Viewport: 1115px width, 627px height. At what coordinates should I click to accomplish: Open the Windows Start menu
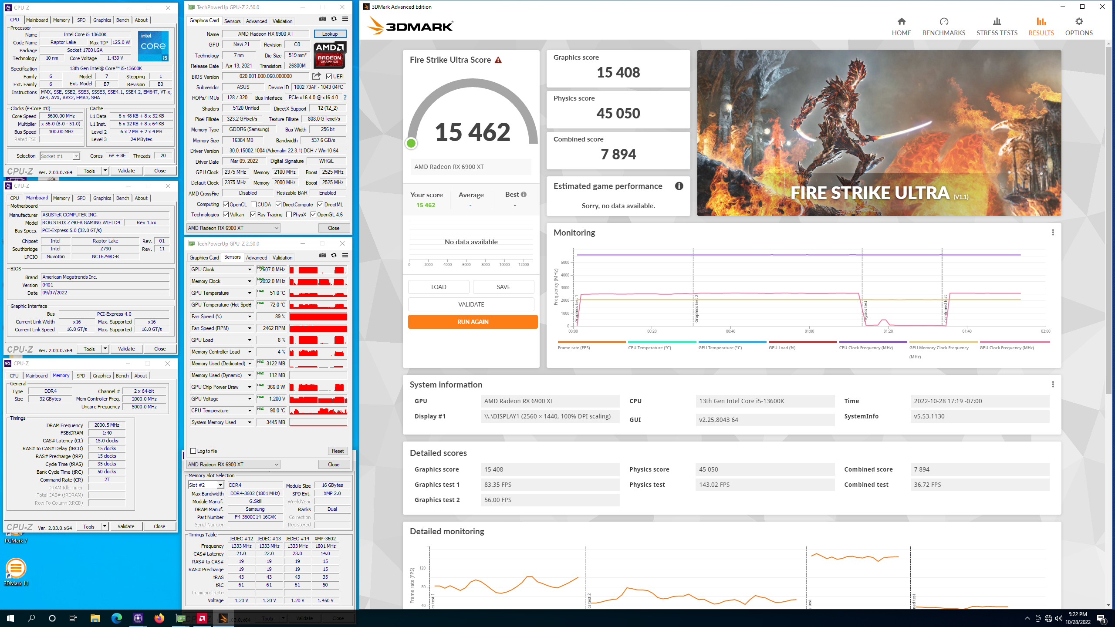click(x=10, y=618)
